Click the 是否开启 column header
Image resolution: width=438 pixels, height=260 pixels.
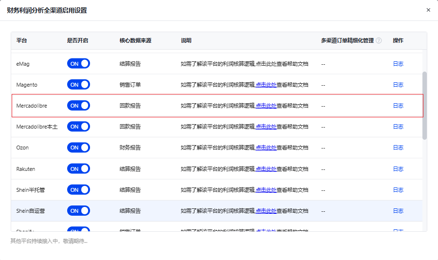click(77, 40)
